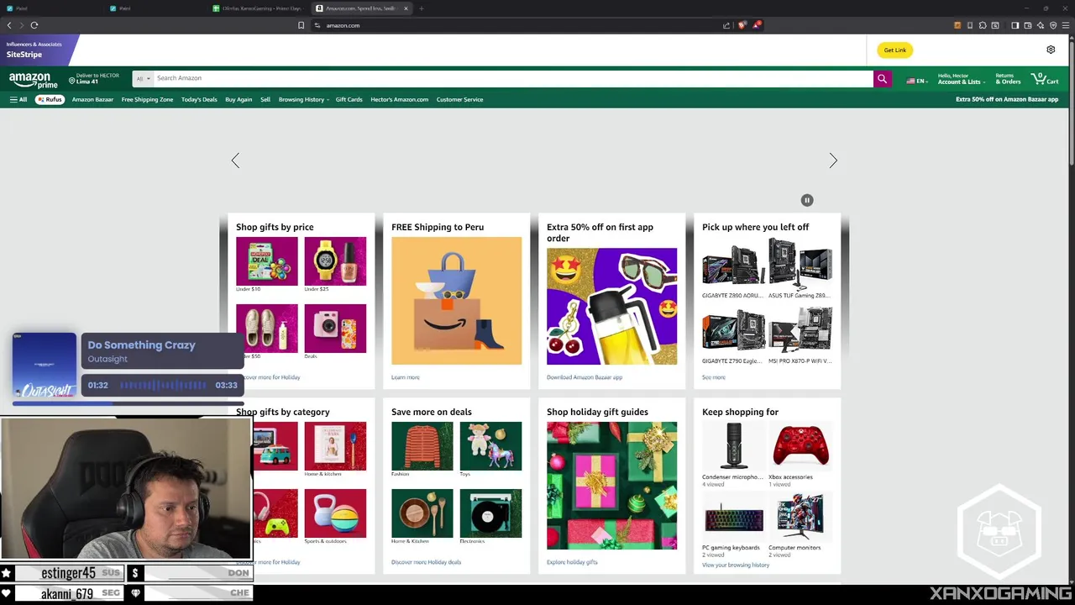Screen dimensions: 1075x605
Task: Open the All search category dropdown
Action: 143,79
